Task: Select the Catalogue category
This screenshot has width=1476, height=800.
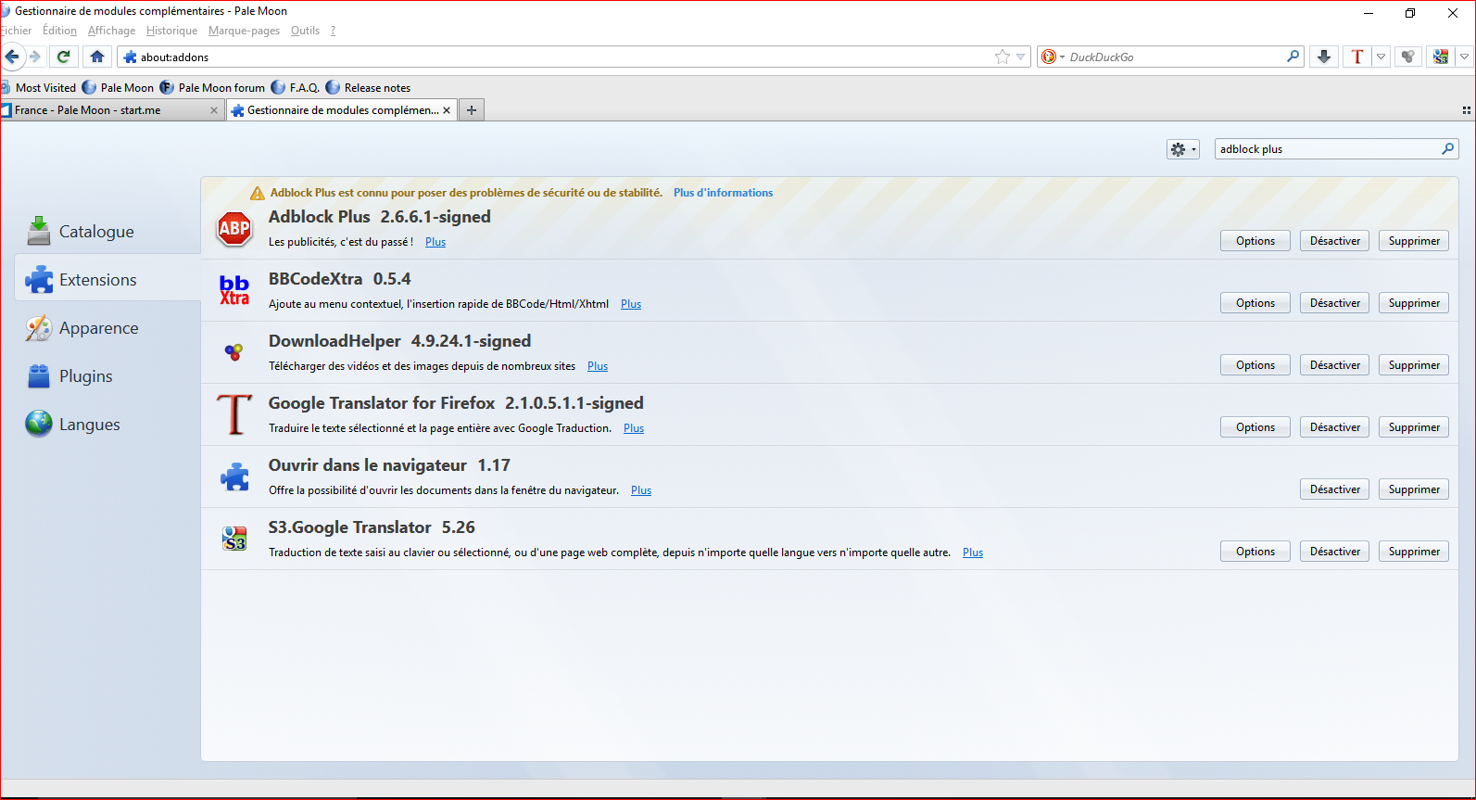Action: (x=107, y=231)
